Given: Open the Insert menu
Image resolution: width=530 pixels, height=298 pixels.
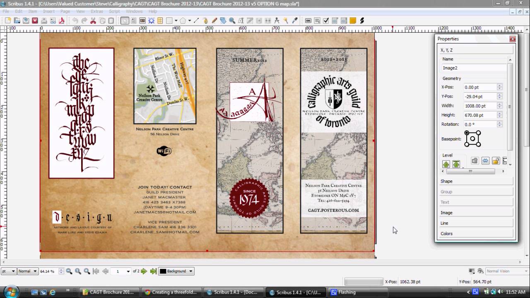Looking at the screenshot, I should click(49, 11).
